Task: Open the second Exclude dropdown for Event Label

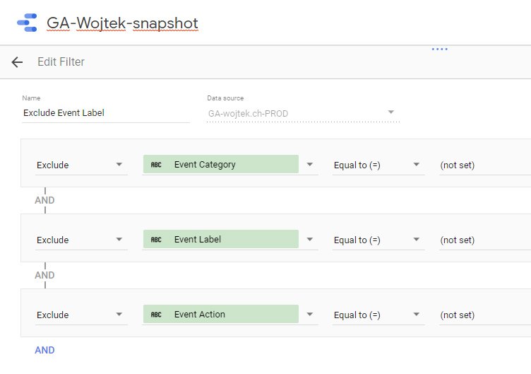Action: click(x=81, y=240)
